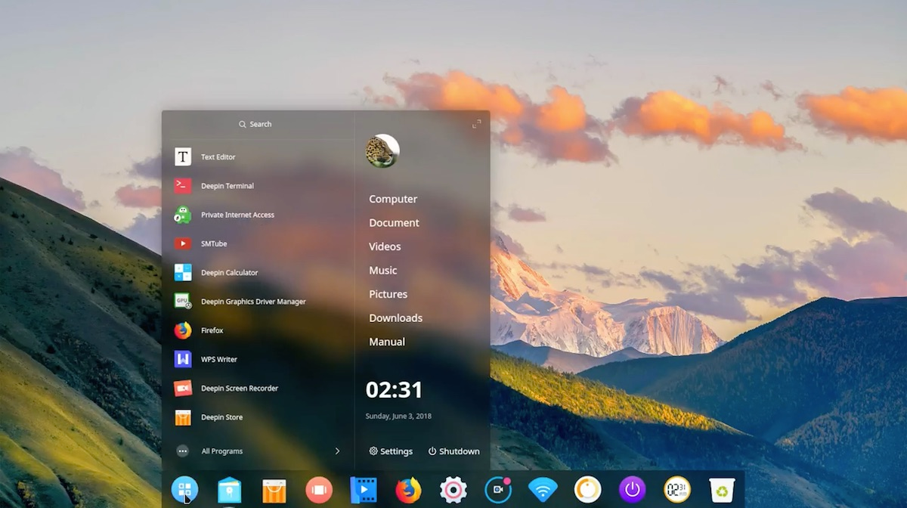Click the Text Editor icon in launcher

click(183, 156)
